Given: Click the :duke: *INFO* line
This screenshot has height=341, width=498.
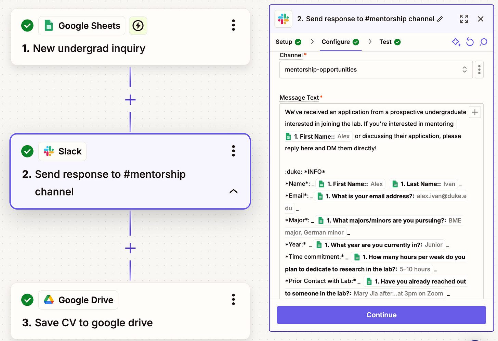Looking at the screenshot, I should pos(305,172).
